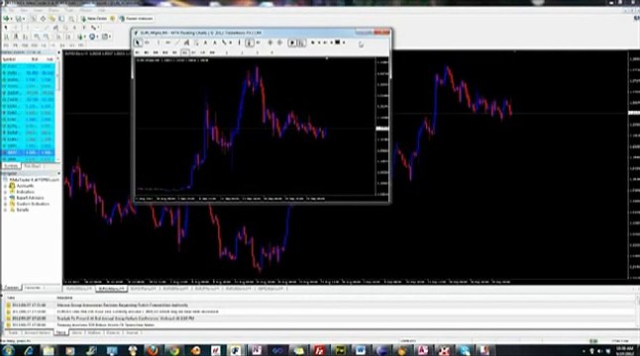Image resolution: width=640 pixels, height=356 pixels.
Task: Toggle the boxed play-arrow button in floating toolbar
Action: point(292,43)
